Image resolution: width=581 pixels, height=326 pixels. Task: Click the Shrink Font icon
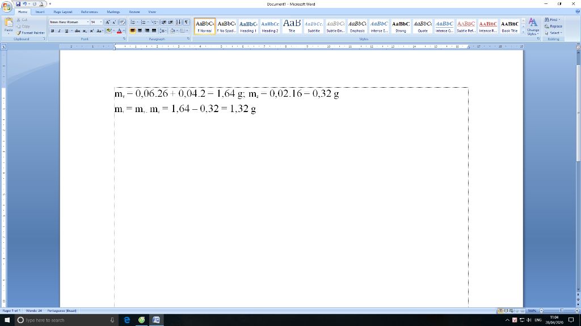pos(114,22)
